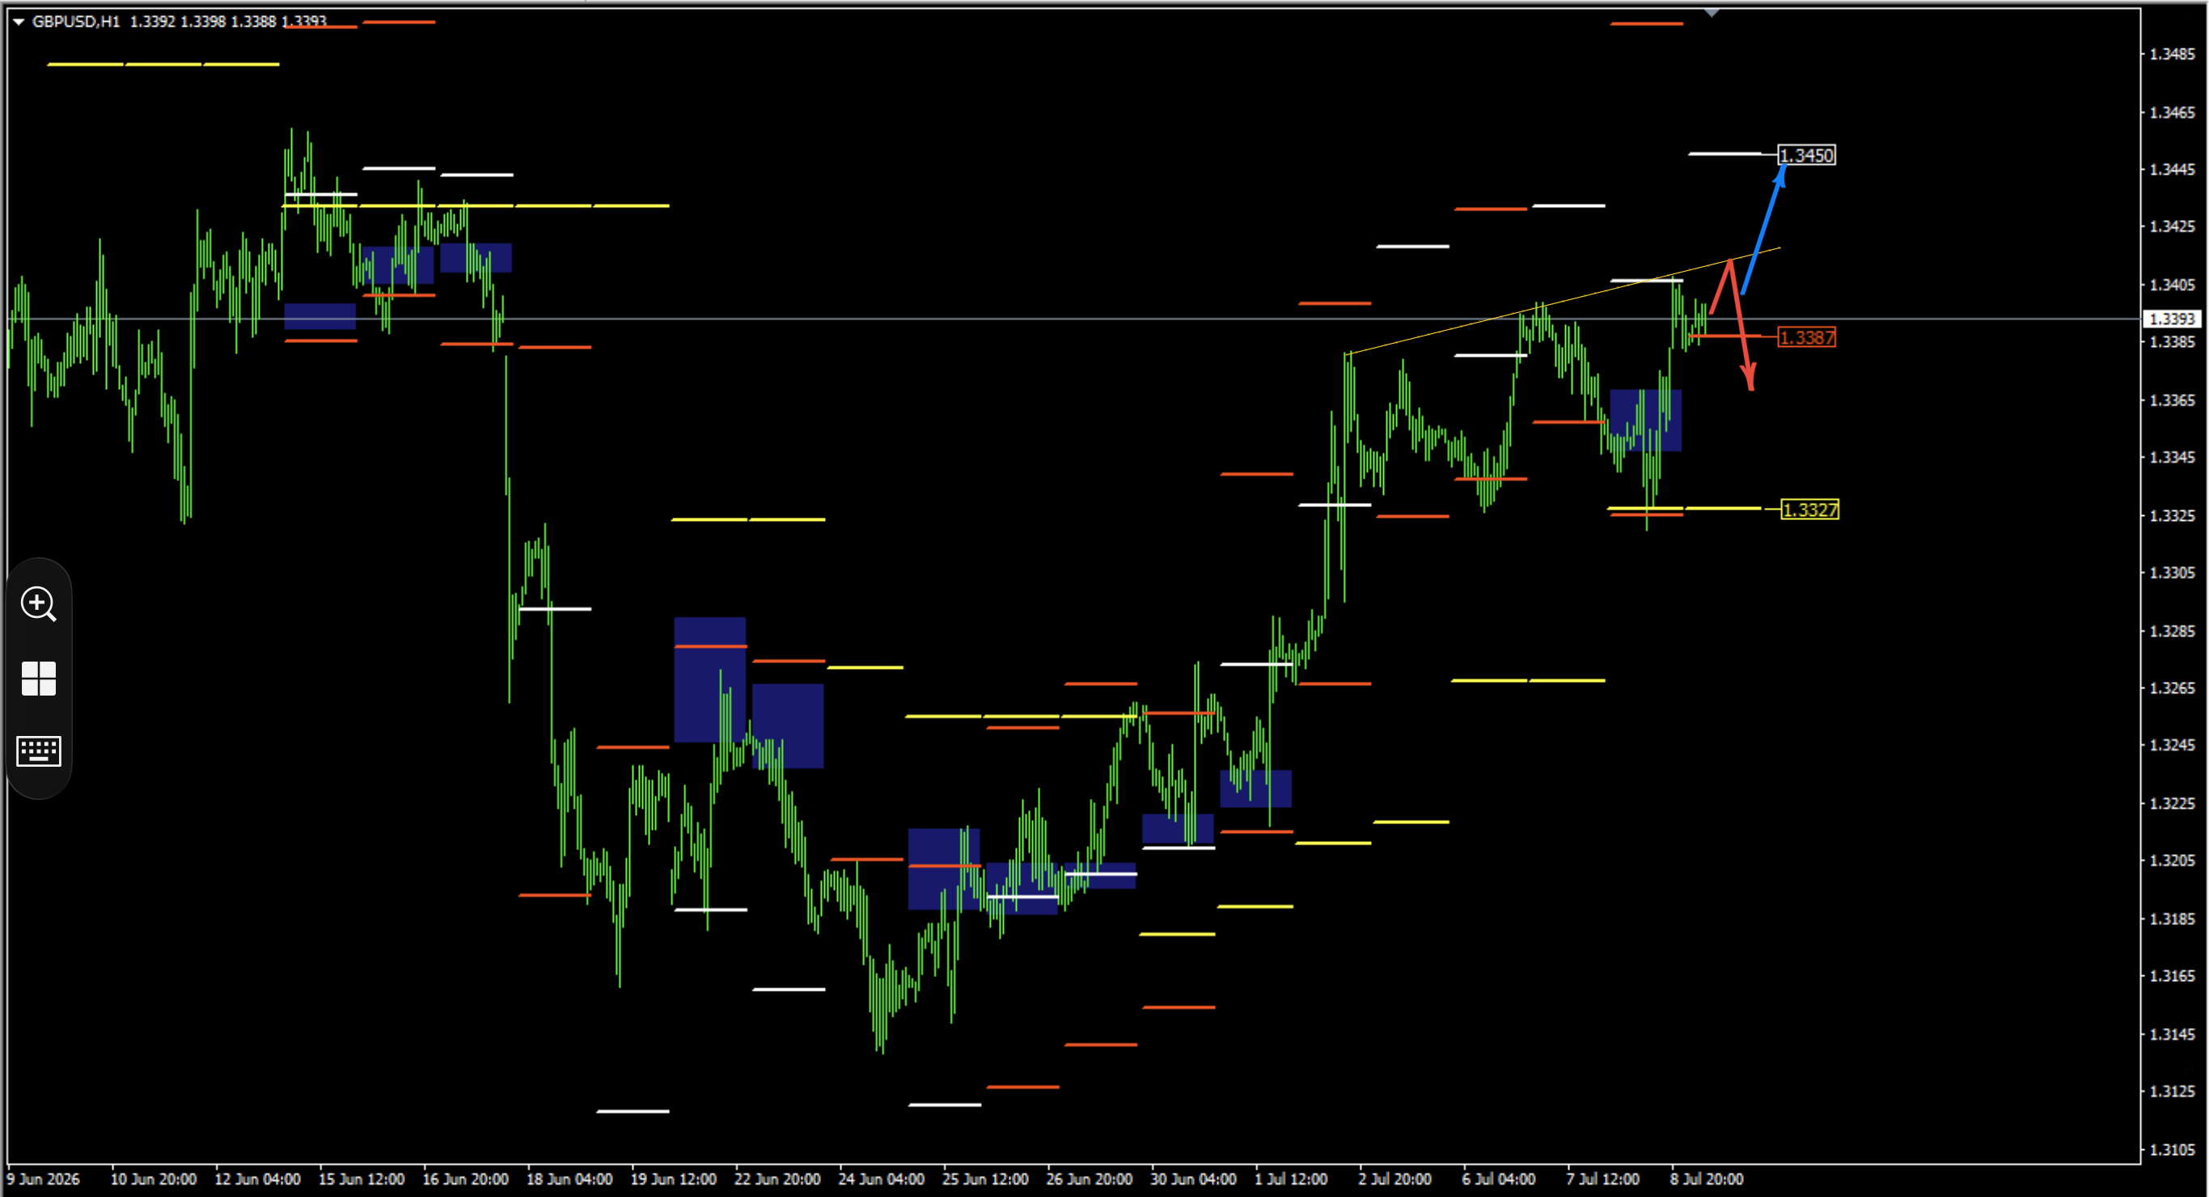Click the 24 Jun 04:00 time axis label
Viewport: 2209px width, 1197px height.
[881, 1179]
